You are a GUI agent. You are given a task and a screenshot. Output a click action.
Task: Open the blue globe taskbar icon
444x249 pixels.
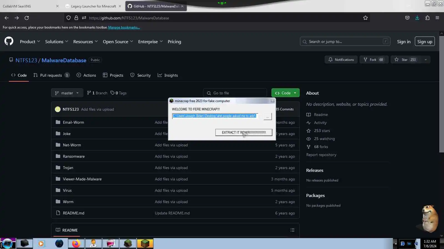[x=59, y=243]
